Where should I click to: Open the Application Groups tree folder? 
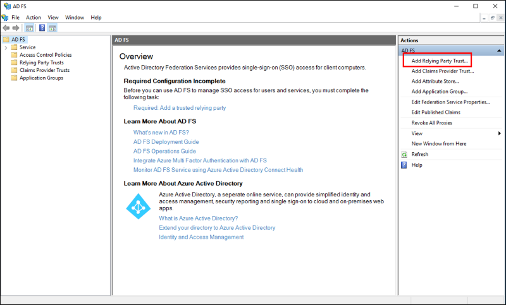(41, 78)
